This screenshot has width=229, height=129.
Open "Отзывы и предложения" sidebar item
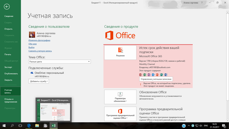click(x=10, y=100)
